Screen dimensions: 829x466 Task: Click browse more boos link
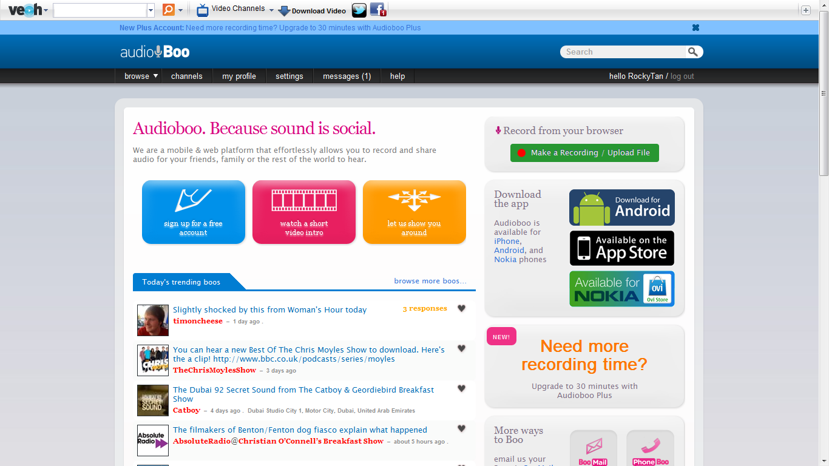430,281
